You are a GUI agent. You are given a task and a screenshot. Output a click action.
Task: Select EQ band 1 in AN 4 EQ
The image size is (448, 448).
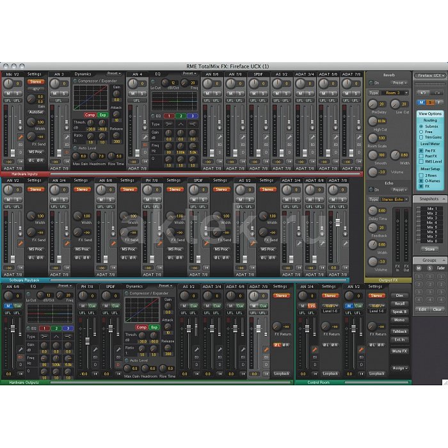pos(169,116)
